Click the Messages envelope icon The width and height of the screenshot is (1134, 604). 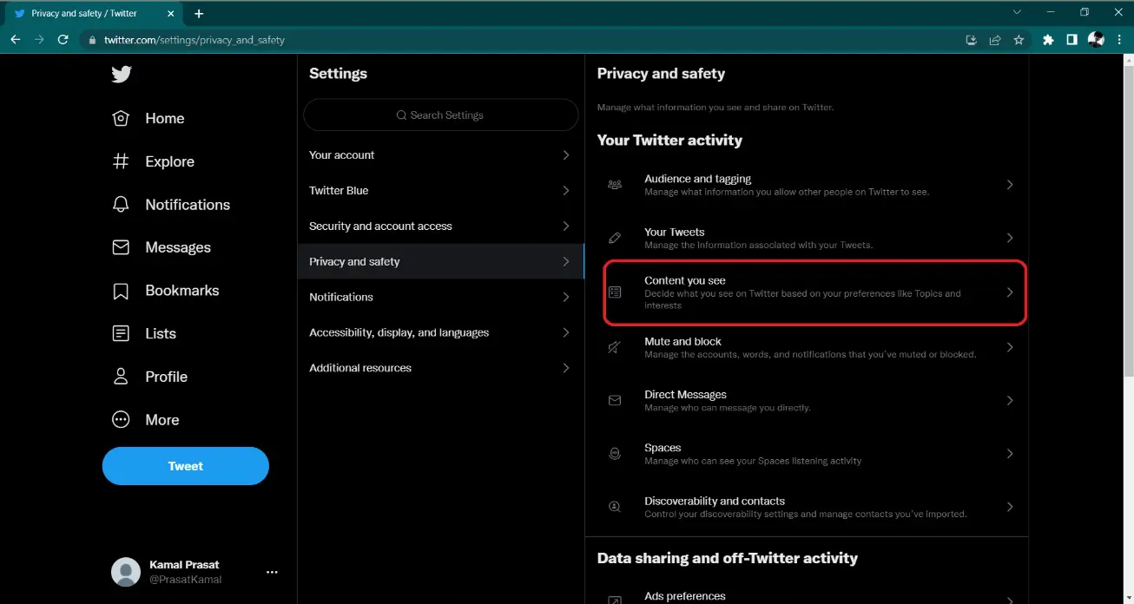click(x=121, y=247)
